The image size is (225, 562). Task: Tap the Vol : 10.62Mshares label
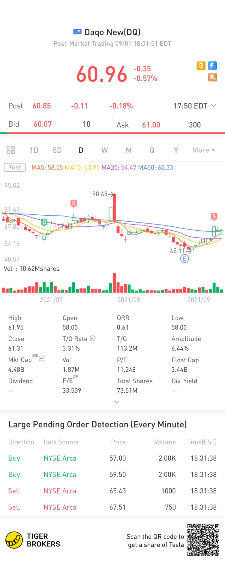tap(31, 269)
